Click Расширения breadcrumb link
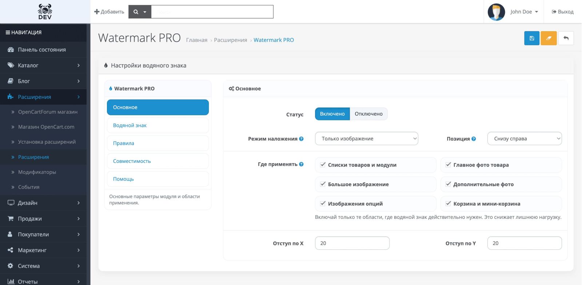Image resolution: width=582 pixels, height=285 pixels. point(231,40)
